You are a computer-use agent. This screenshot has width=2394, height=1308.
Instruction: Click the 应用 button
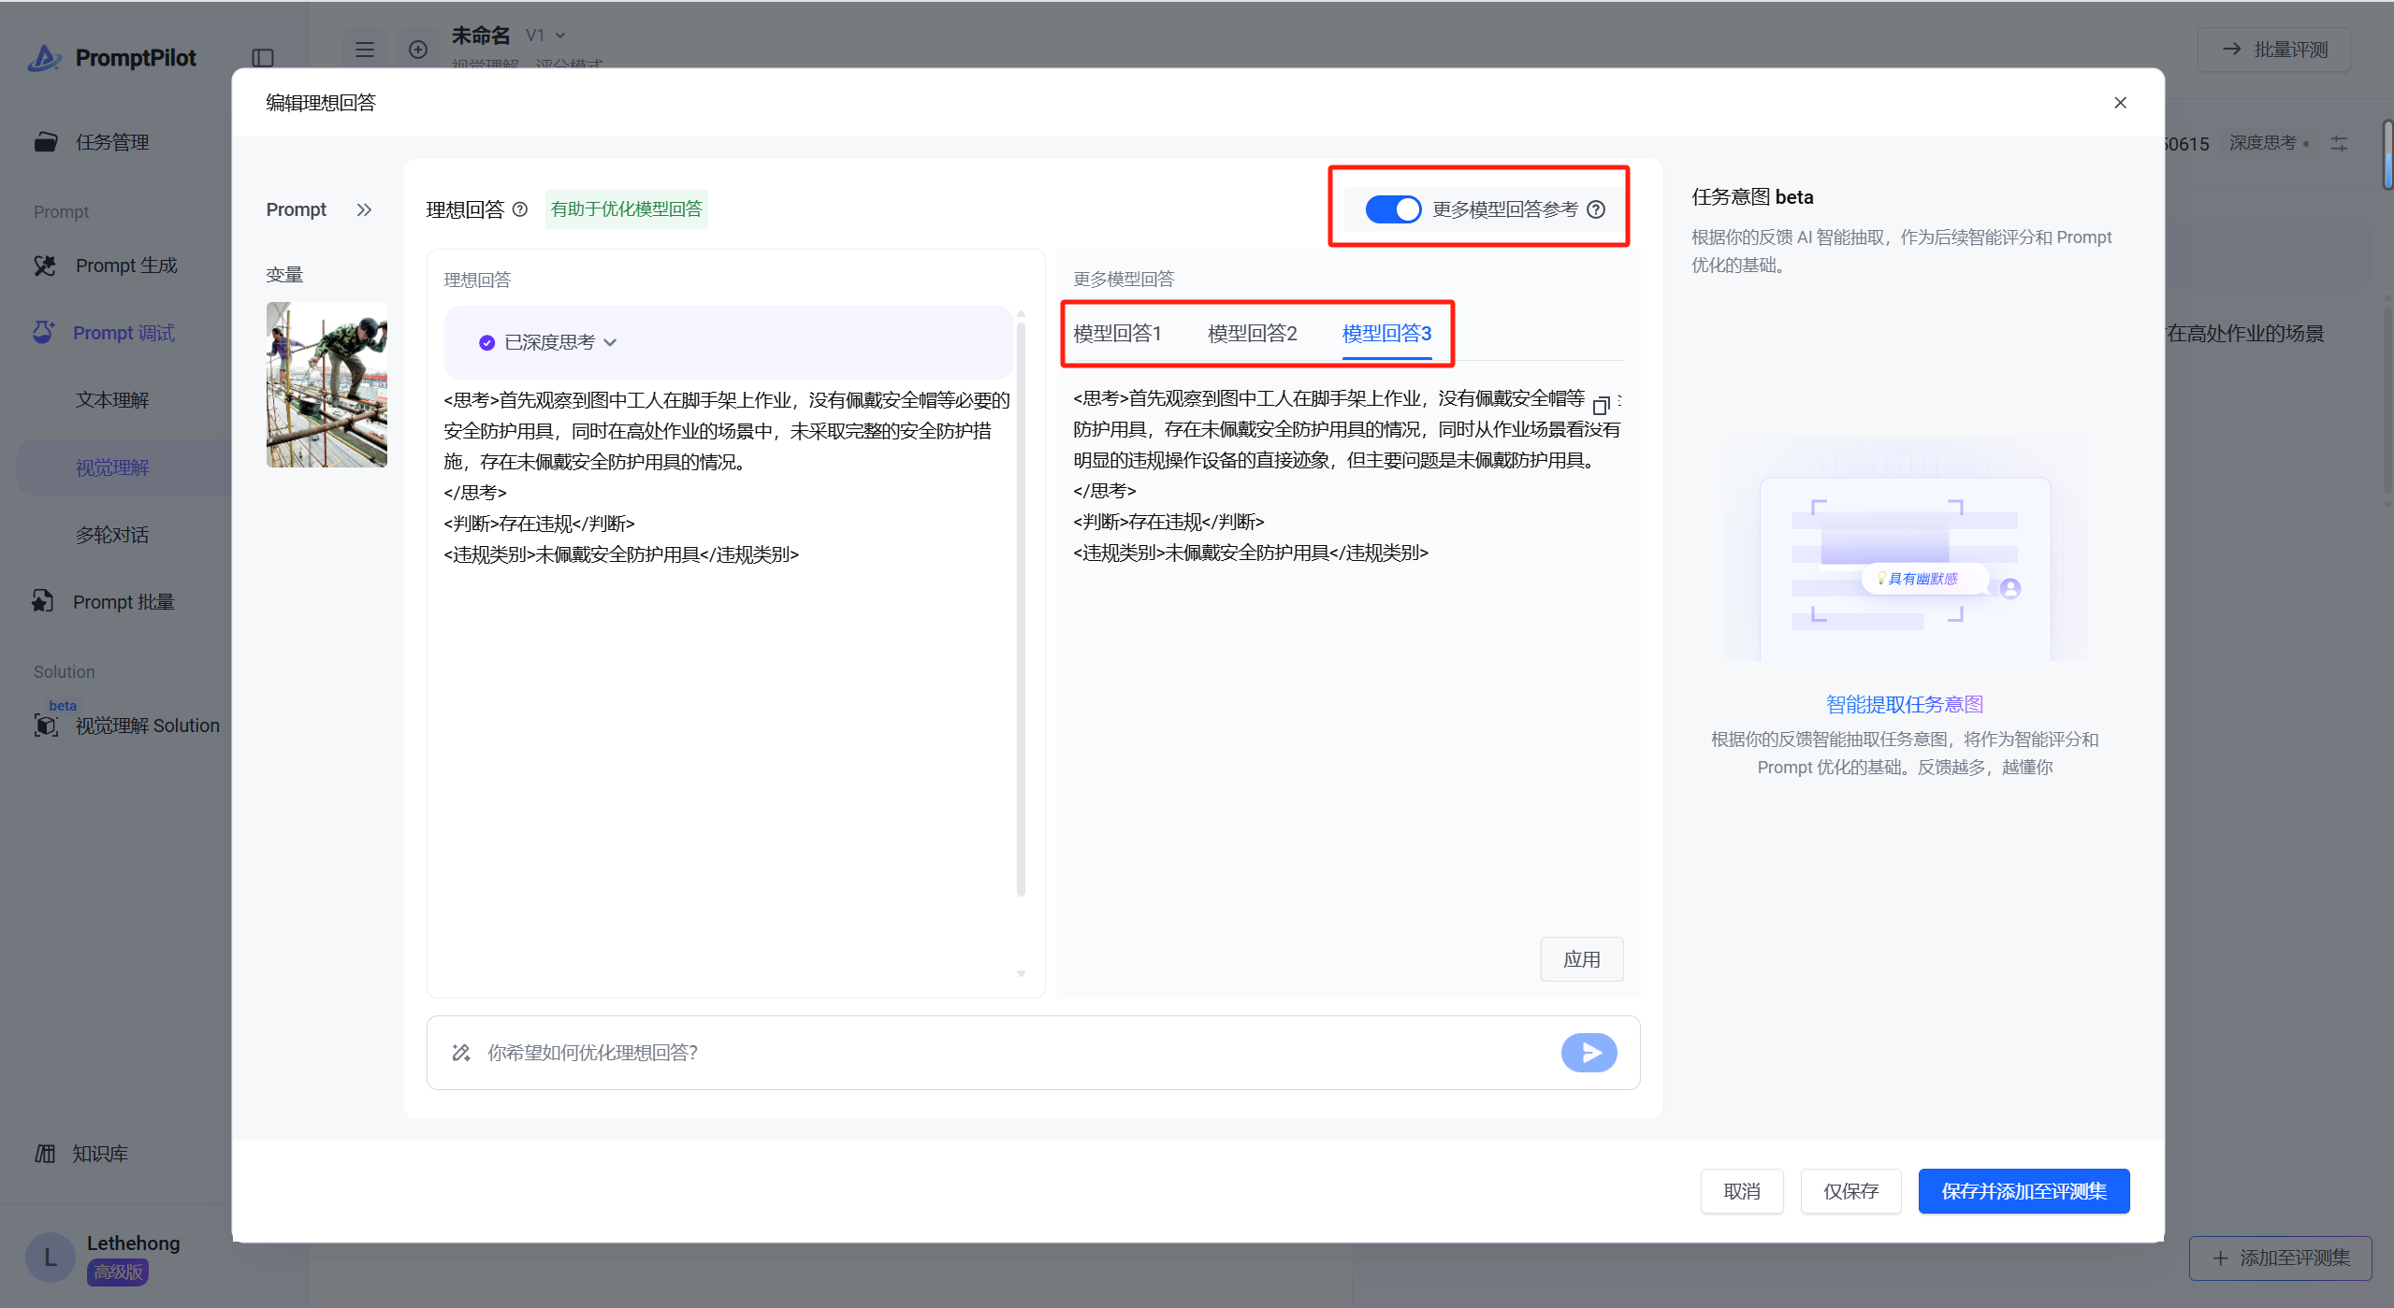[x=1581, y=959]
